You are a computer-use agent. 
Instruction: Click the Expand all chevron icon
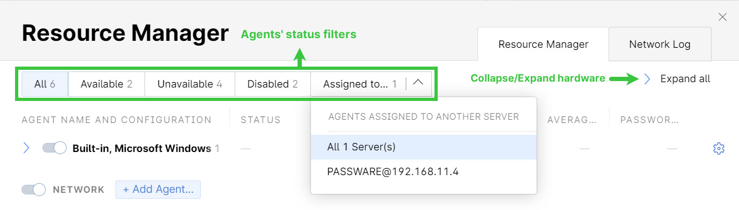[647, 79]
